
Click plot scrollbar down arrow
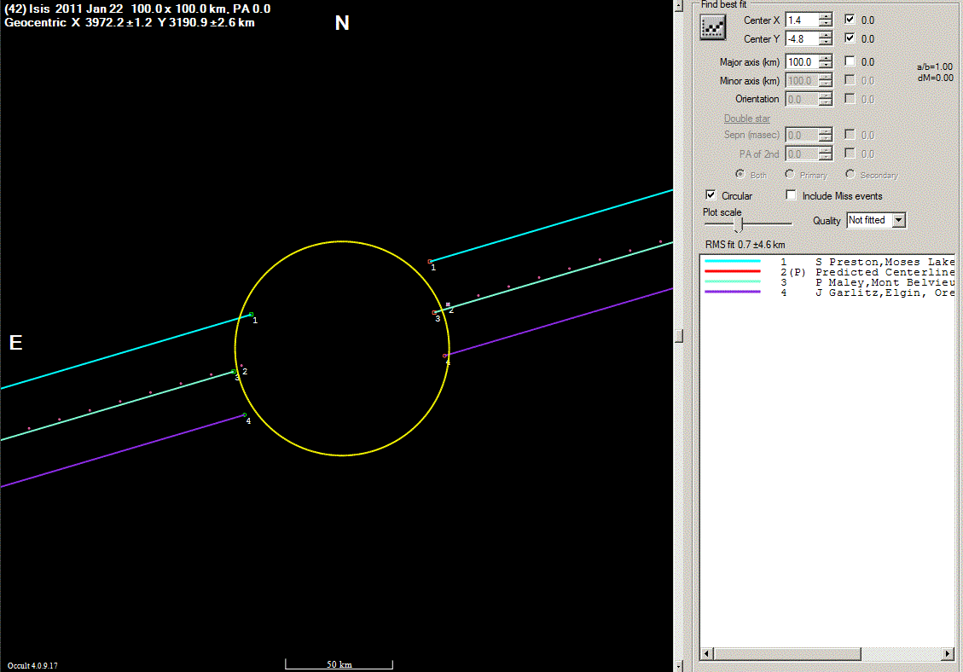coord(679,667)
